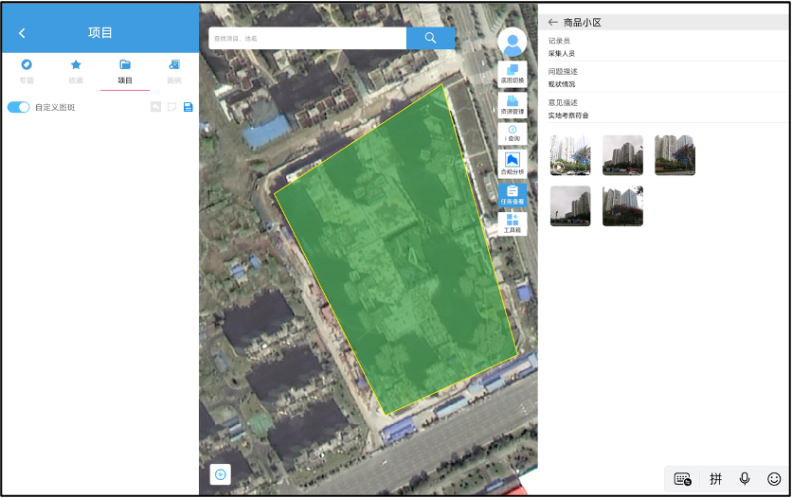Screen dimensions: 792x498
Task: Click the search field for project or place
Action: point(308,38)
